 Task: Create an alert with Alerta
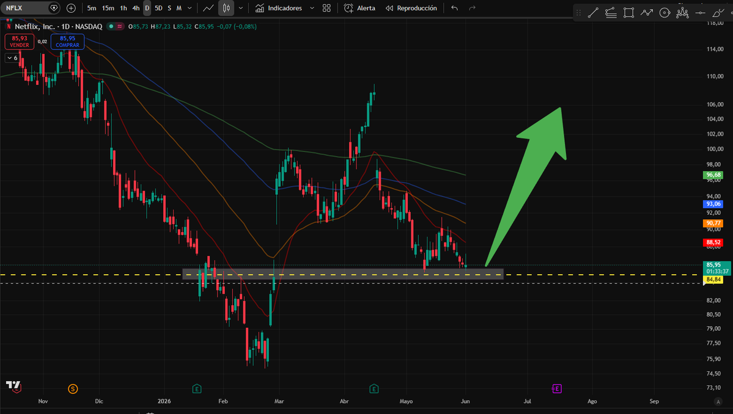point(359,8)
